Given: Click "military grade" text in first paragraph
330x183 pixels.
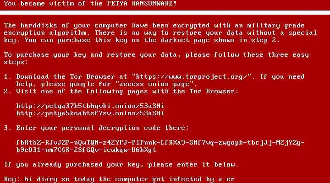Looking at the screenshot, I should pos(276,26).
